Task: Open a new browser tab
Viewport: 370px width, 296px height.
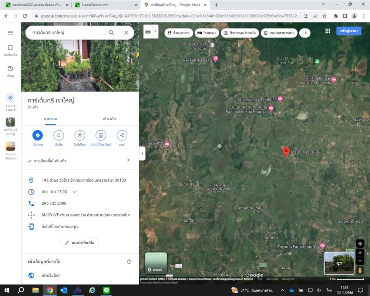Action: coord(216,5)
